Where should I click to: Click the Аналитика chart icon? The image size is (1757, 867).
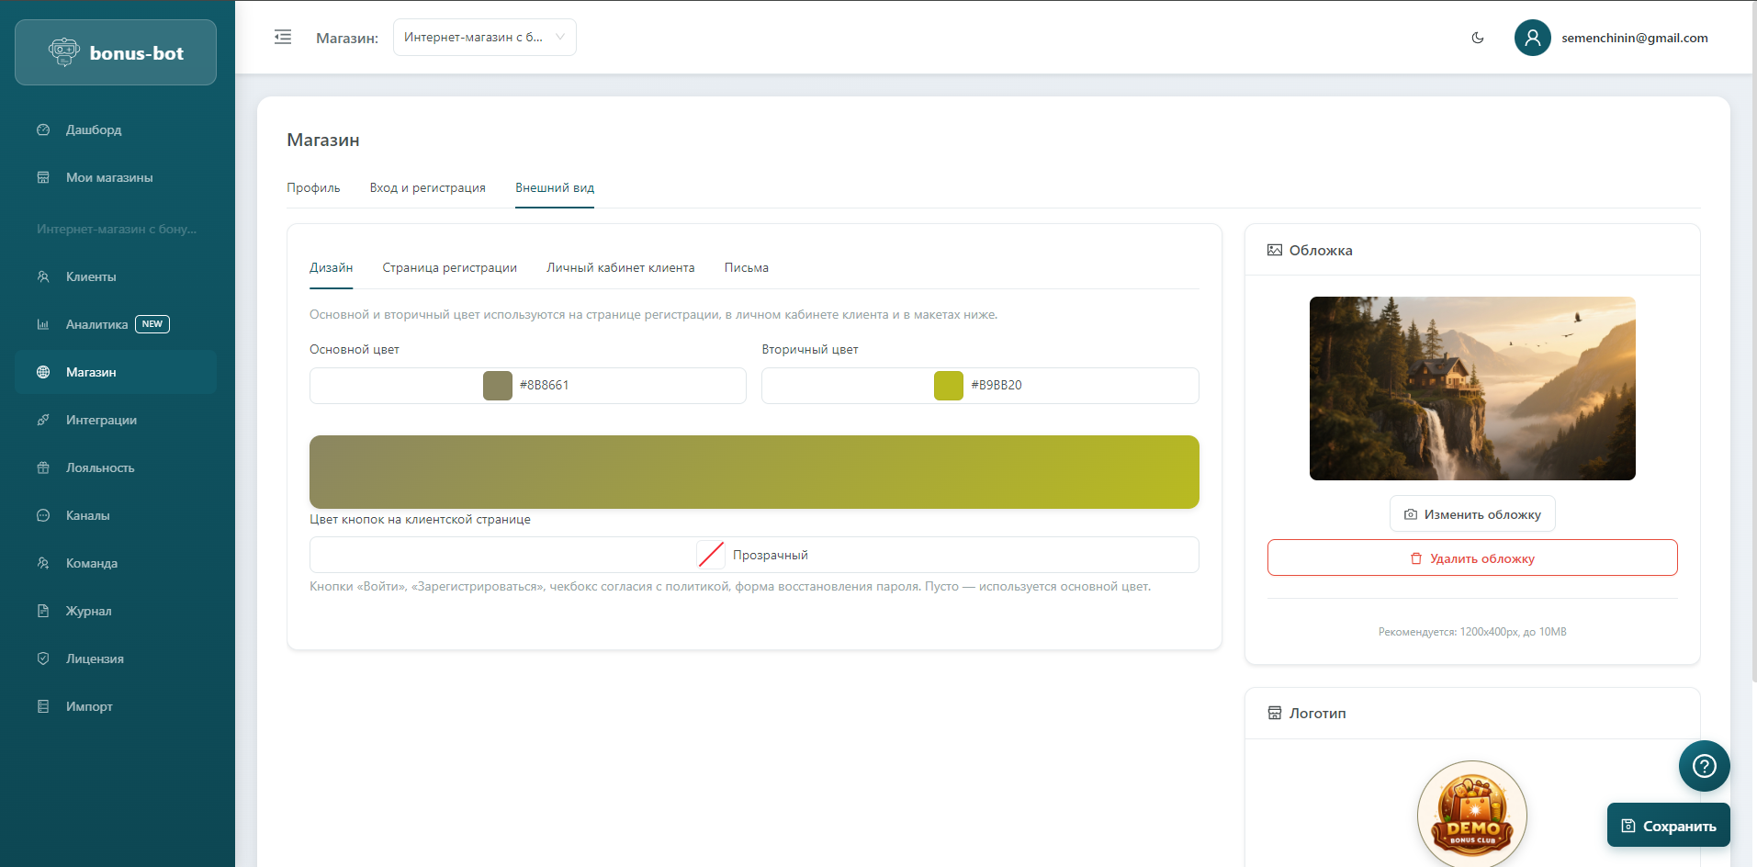click(x=43, y=324)
